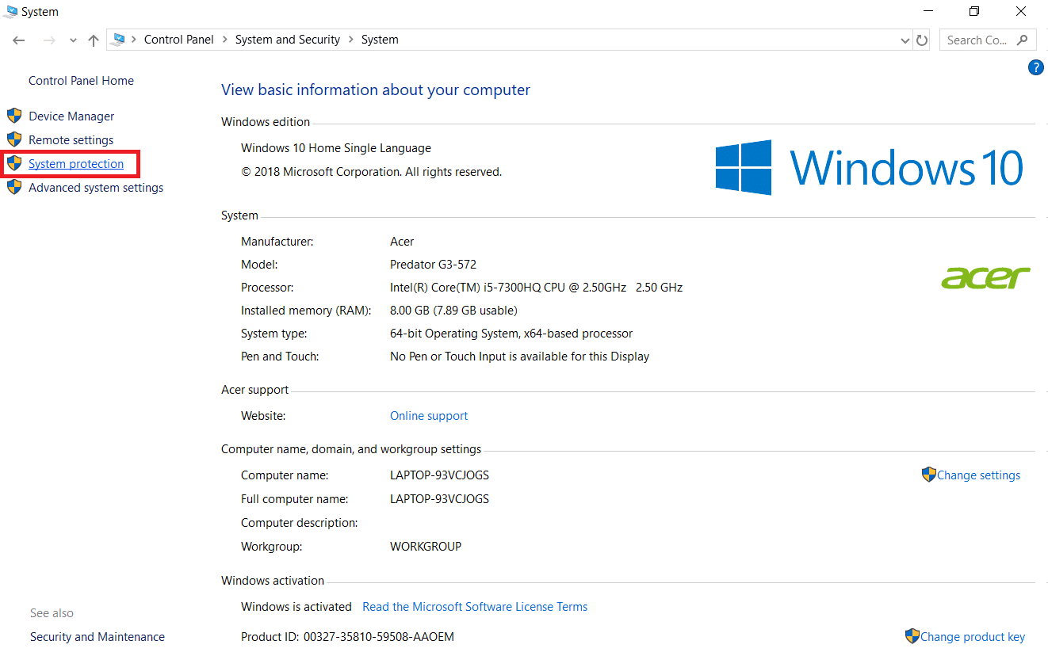Click the shield icon beside Advanced system settings

click(x=13, y=187)
